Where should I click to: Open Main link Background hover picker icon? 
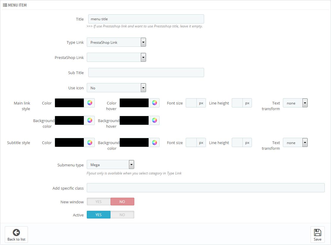[154, 120]
